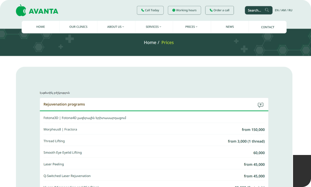The width and height of the screenshot is (311, 187).
Task: Expand the SERVICES dropdown menu
Action: pyautogui.click(x=153, y=27)
